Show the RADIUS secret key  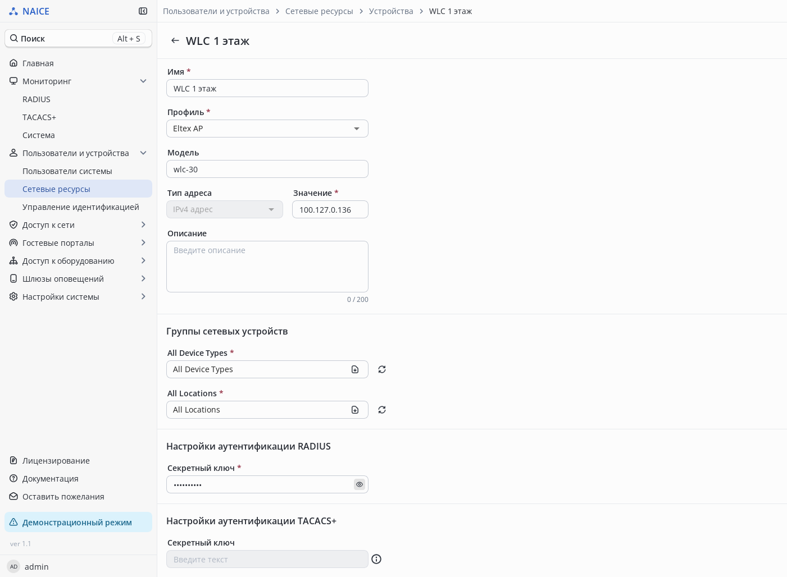(360, 484)
